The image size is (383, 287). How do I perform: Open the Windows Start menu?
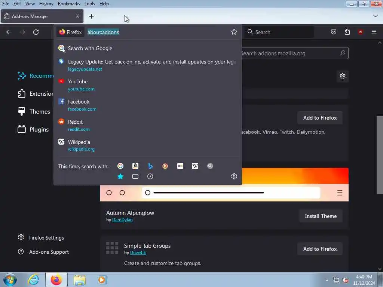pyautogui.click(x=10, y=280)
